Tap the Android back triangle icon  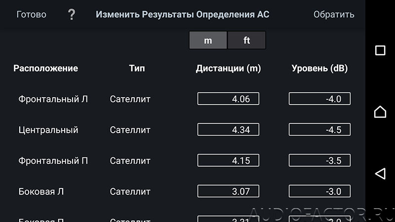[x=380, y=174]
